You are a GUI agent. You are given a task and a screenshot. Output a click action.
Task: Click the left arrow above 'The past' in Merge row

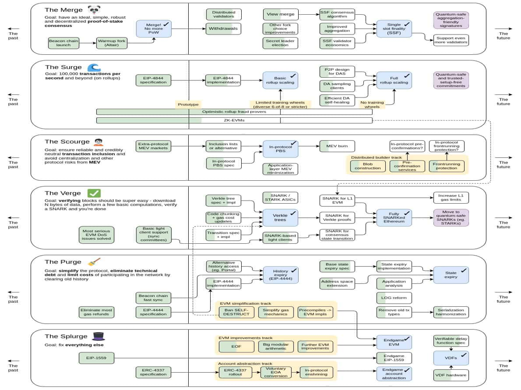[x=13, y=29]
